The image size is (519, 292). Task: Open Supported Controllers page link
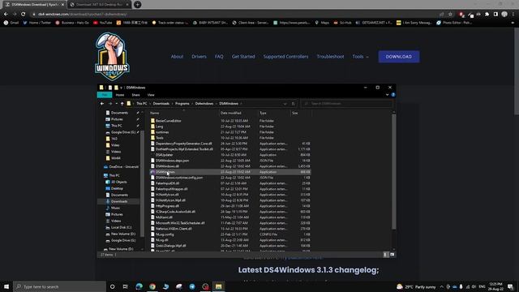pyautogui.click(x=285, y=57)
